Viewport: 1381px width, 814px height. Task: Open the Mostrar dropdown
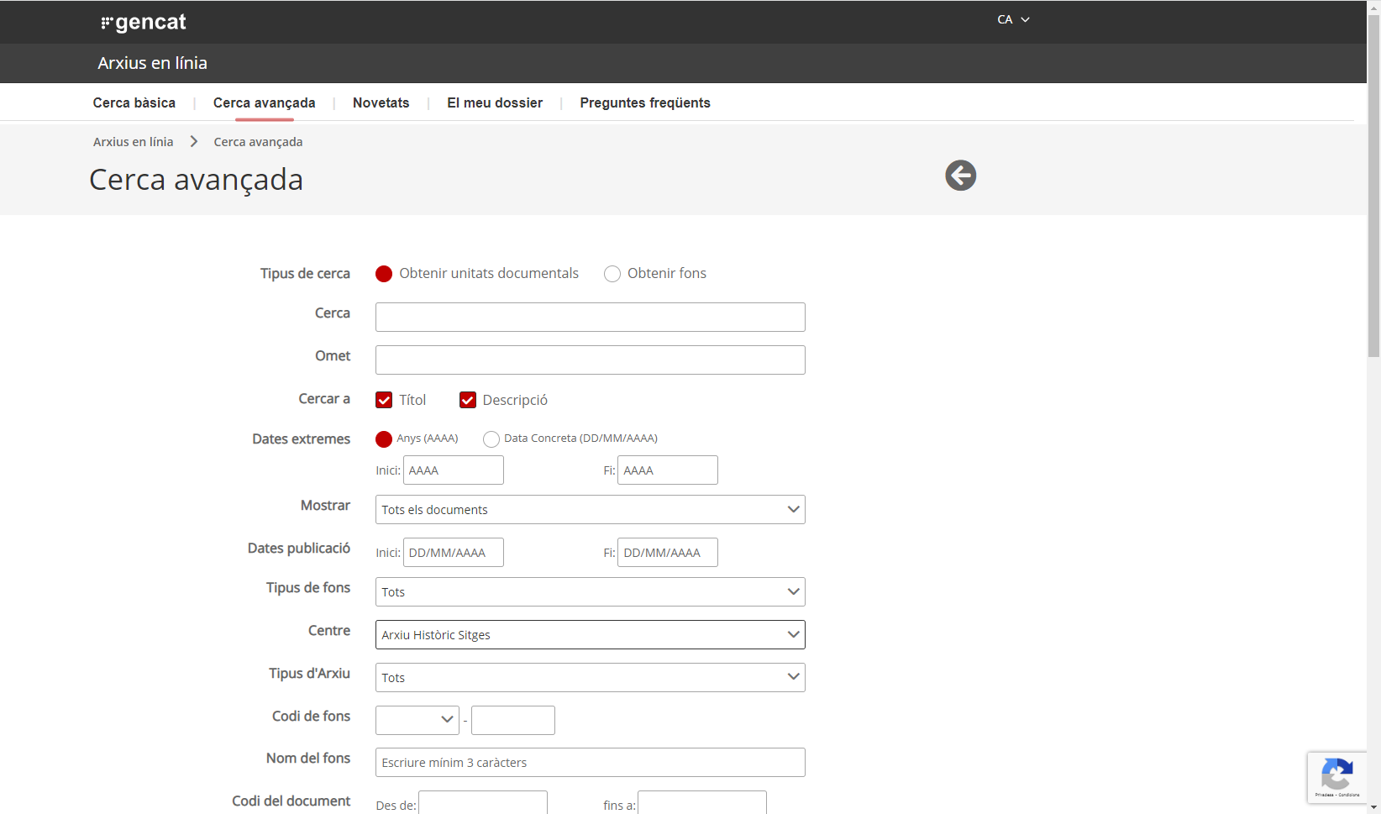[x=590, y=510]
